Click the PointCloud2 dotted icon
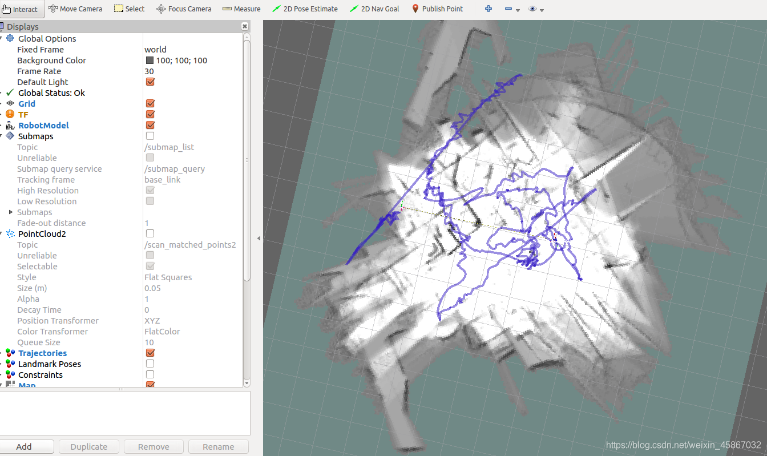The image size is (767, 456). pyautogui.click(x=10, y=233)
